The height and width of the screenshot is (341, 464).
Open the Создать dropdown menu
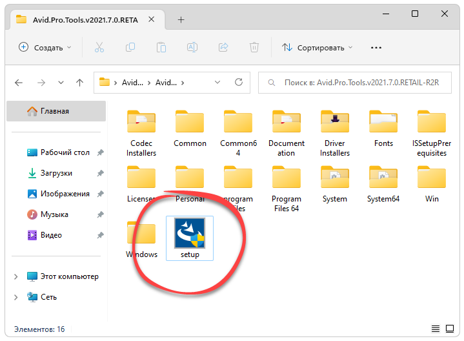coord(45,47)
